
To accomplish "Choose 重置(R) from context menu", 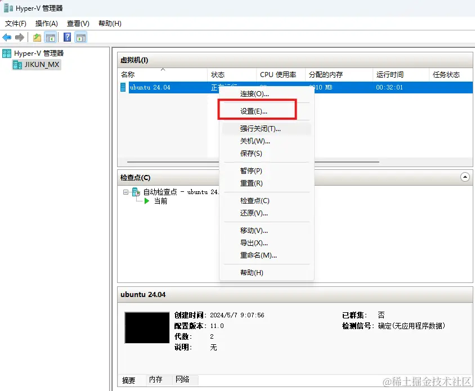I will (x=267, y=183).
